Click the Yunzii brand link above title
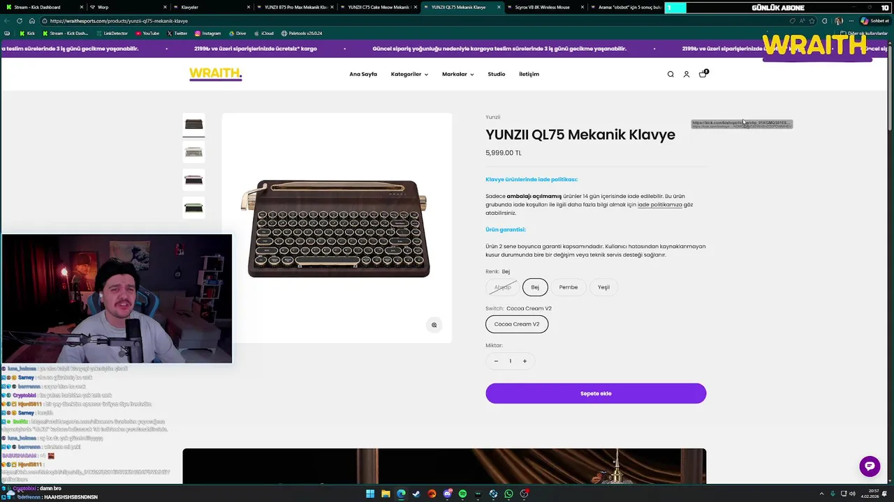The height and width of the screenshot is (502, 894). (x=493, y=117)
